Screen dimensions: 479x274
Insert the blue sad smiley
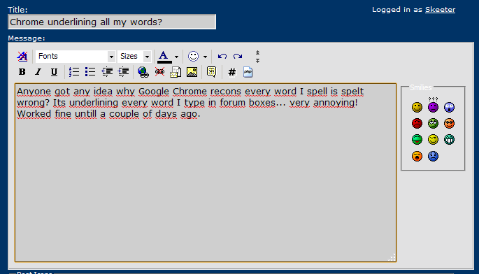pyautogui.click(x=433, y=156)
